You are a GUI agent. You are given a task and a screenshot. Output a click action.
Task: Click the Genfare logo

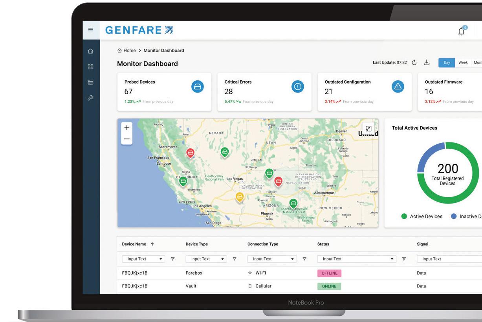[139, 30]
